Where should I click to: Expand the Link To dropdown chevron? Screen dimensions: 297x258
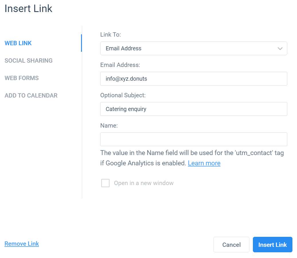click(x=280, y=48)
